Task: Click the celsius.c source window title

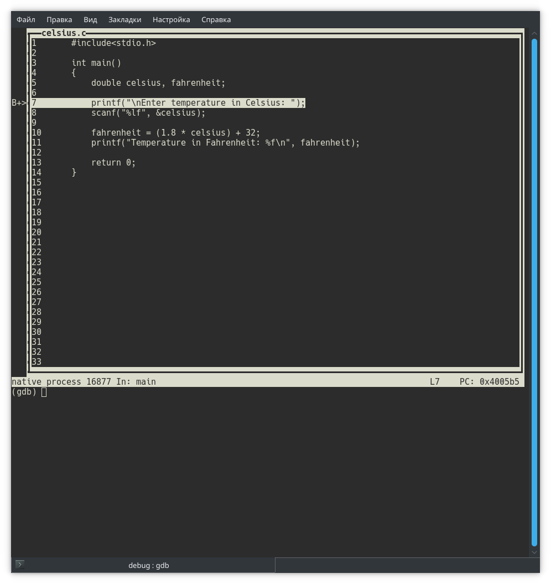Action: (x=64, y=33)
